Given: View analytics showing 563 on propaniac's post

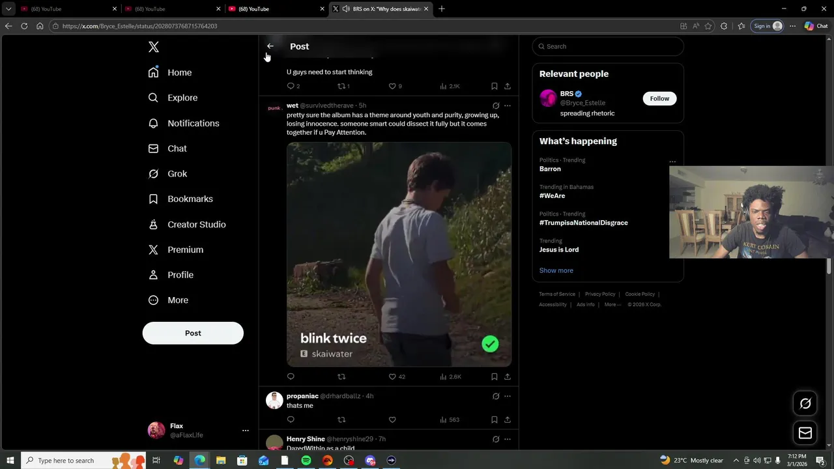Looking at the screenshot, I should pos(450,419).
